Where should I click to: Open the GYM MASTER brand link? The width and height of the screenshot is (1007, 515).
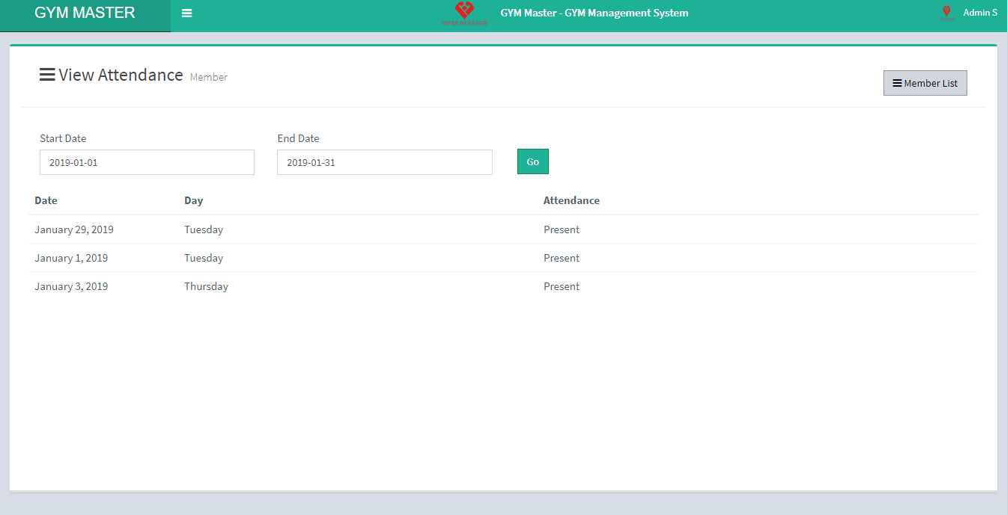[85, 13]
